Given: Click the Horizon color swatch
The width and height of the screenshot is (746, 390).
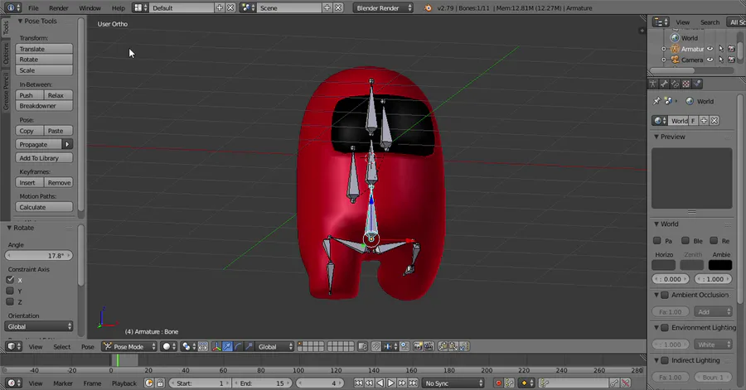Looking at the screenshot, I should [663, 265].
